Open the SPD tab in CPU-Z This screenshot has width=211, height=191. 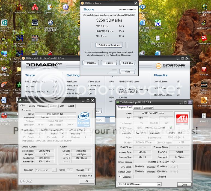(62, 106)
